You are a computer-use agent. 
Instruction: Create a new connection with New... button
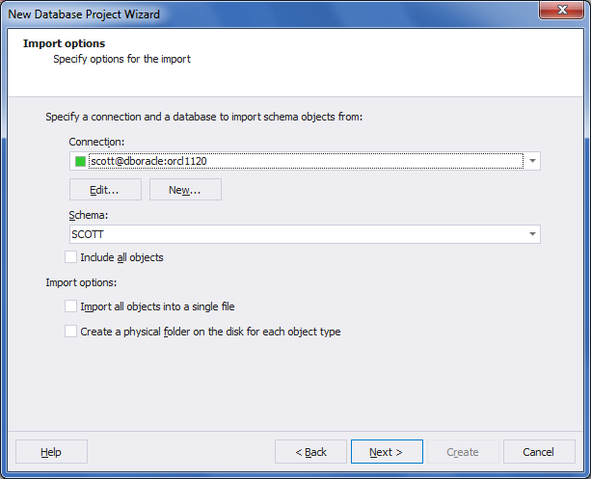(185, 190)
